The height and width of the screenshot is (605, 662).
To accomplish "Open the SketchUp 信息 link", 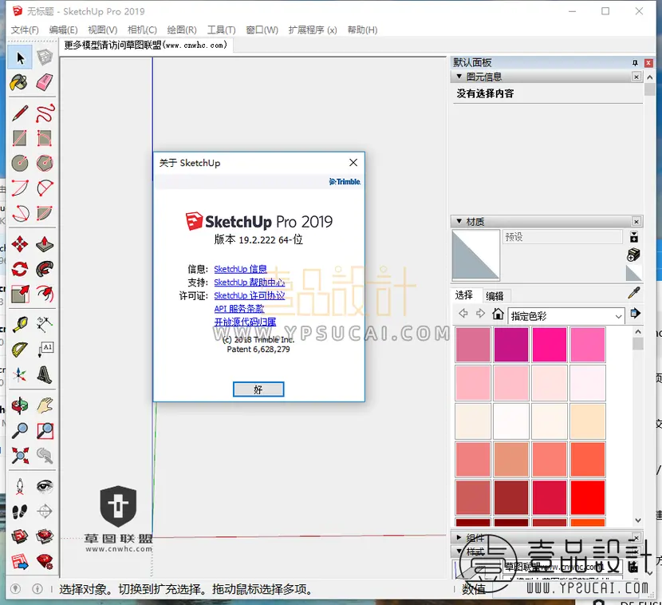I will pos(240,269).
